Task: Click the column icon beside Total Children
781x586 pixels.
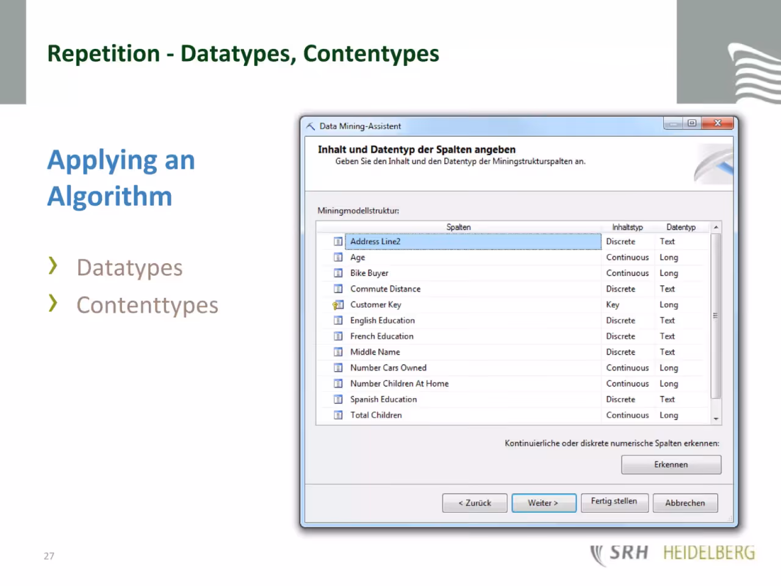Action: (338, 415)
